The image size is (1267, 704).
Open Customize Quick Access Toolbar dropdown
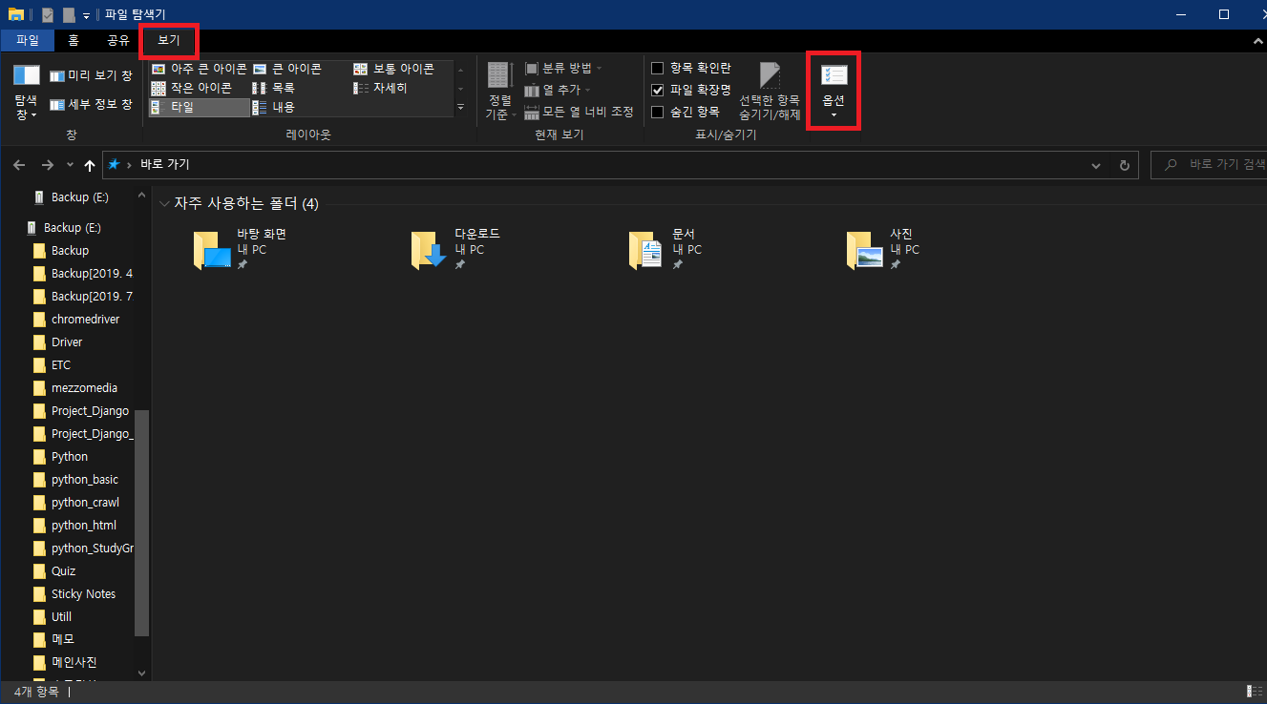[x=86, y=15]
